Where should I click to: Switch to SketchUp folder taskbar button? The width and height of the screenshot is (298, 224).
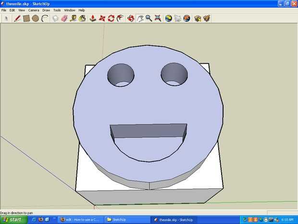tap(127, 220)
